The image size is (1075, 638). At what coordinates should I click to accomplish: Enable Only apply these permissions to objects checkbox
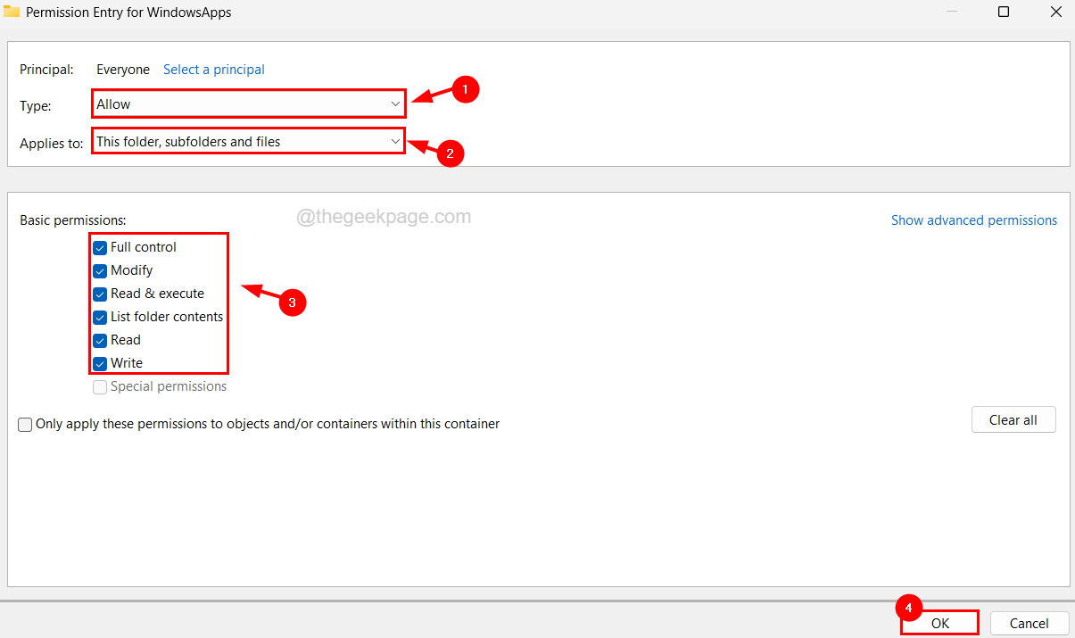25,425
